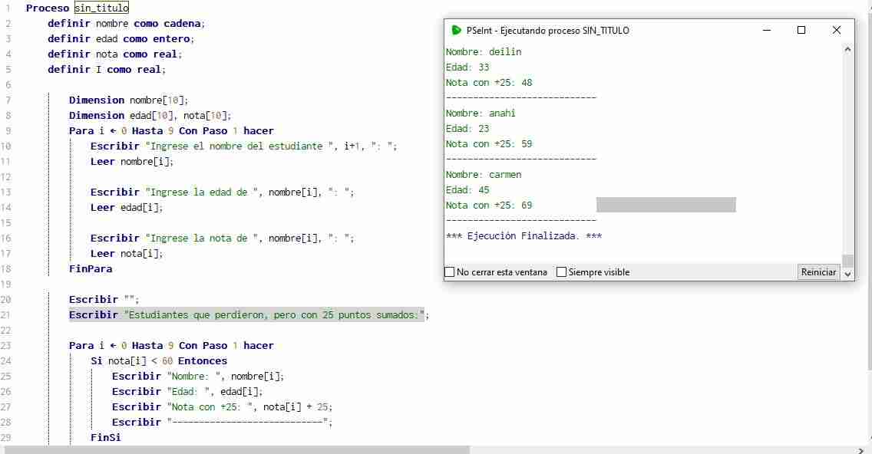
Task: Click the scroll up arrow in output window
Action: 847,49
